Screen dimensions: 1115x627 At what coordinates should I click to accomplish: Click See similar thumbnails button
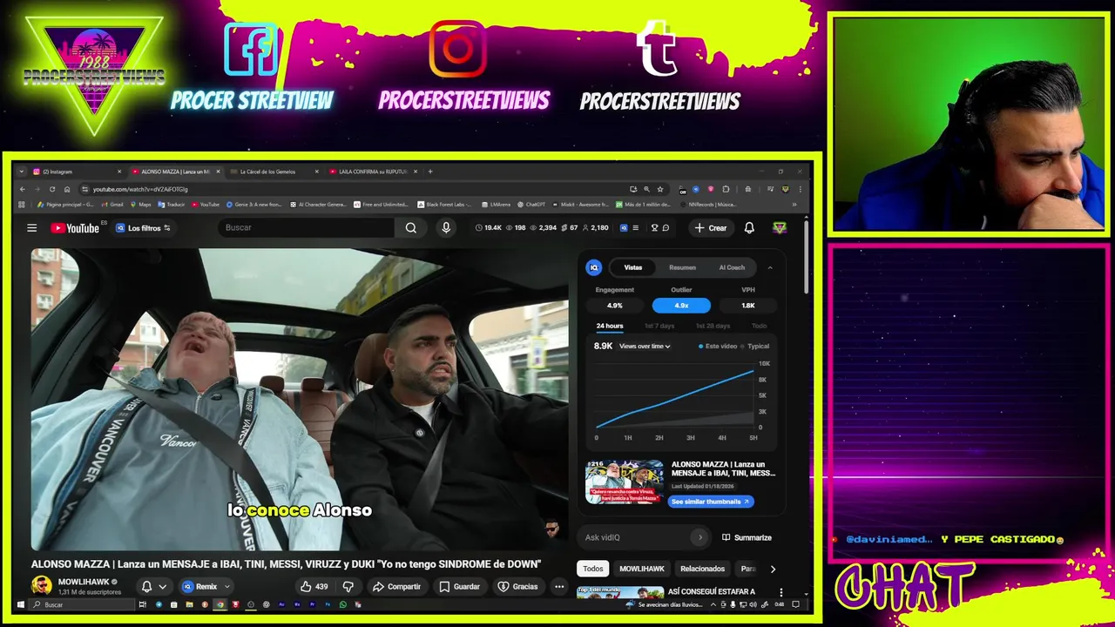[x=711, y=502]
